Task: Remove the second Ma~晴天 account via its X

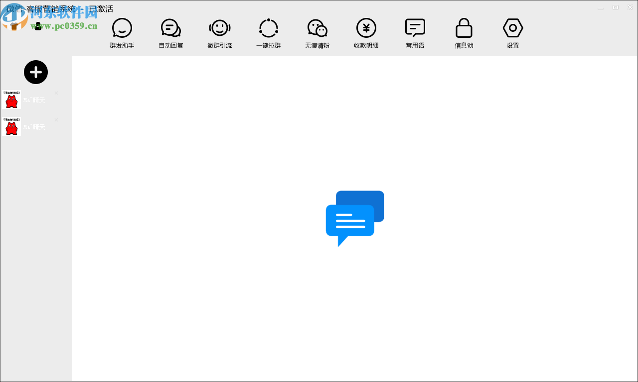Action: pyautogui.click(x=56, y=120)
